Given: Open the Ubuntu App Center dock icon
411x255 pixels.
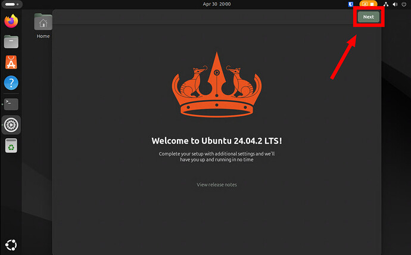Looking at the screenshot, I should [x=11, y=63].
